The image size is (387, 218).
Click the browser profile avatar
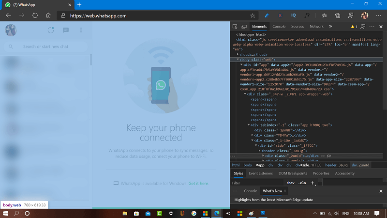click(365, 16)
